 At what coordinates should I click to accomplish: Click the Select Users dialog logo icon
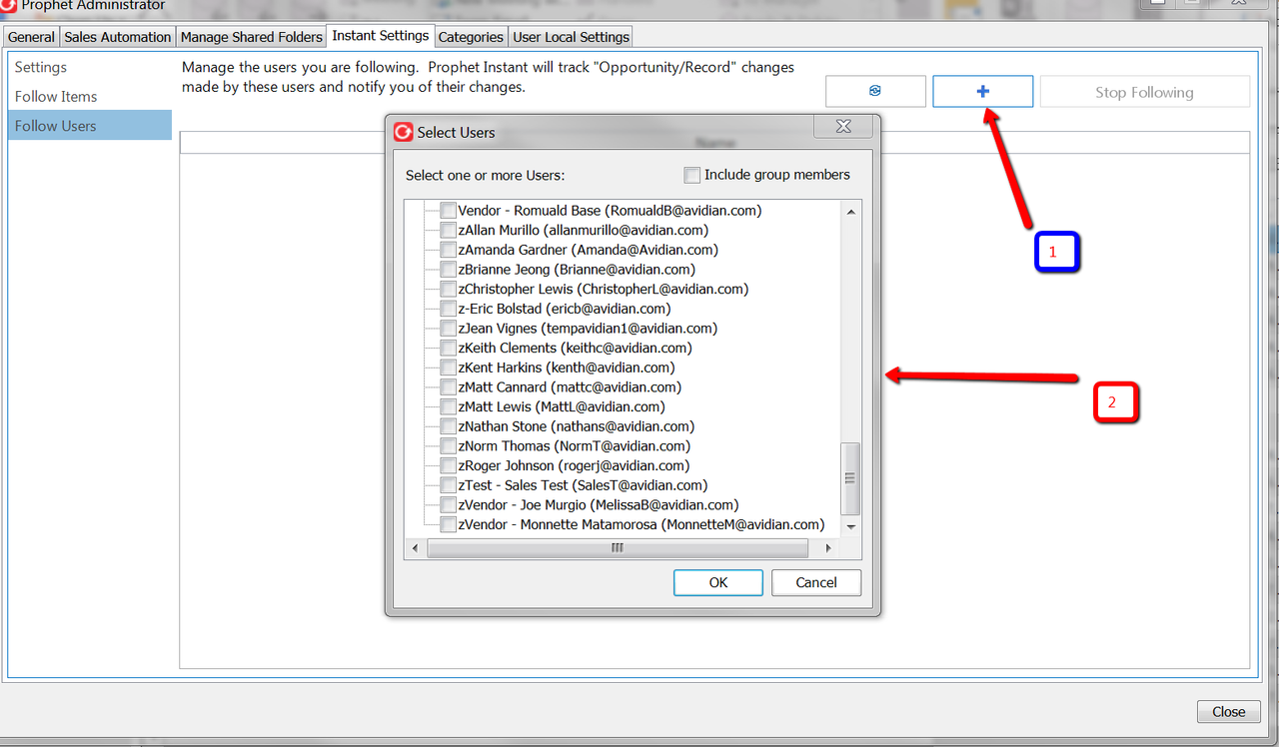coord(404,132)
